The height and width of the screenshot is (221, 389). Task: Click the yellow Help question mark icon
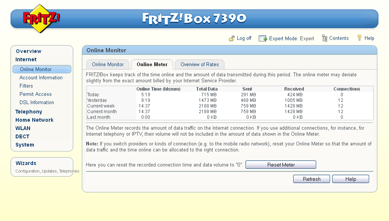click(x=360, y=38)
